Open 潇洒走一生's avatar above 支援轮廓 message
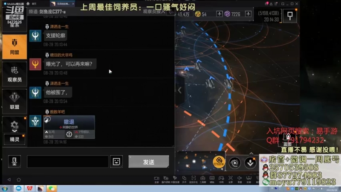Viewport: 341px width, 192px height. 35,36
